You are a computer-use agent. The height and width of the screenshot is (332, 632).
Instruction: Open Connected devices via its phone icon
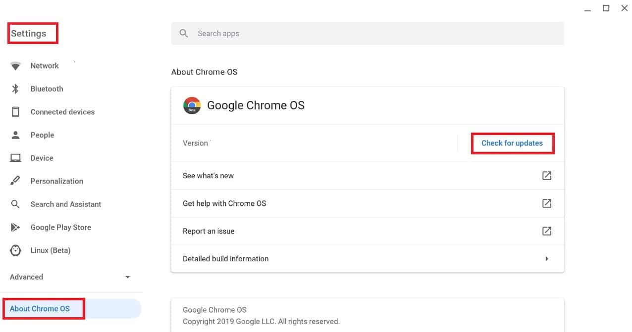pyautogui.click(x=15, y=112)
